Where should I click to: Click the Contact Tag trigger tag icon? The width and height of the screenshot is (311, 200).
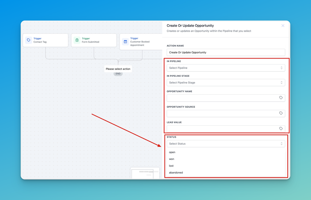click(29, 40)
